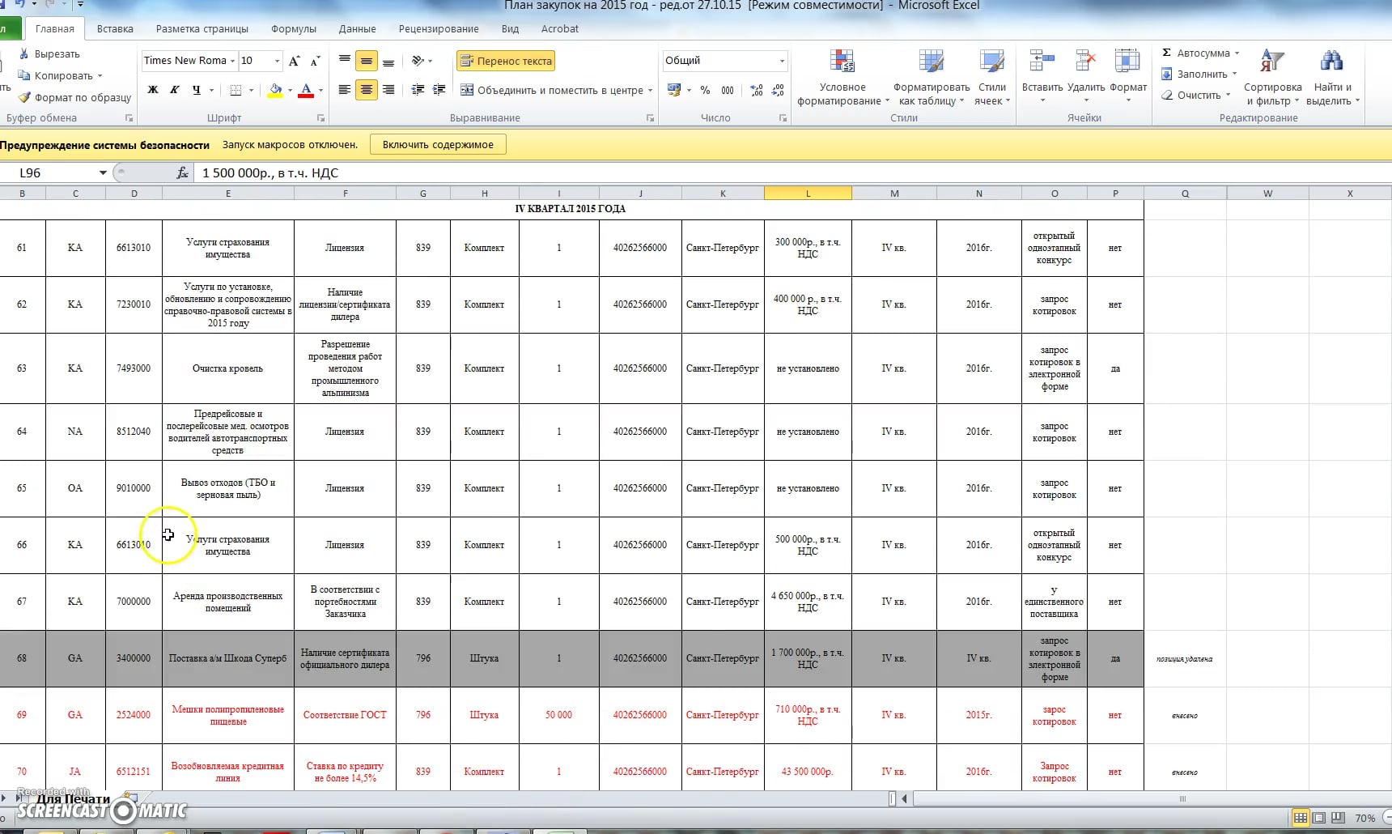Switch to the Рецензирование tab
1392x834 pixels.
(439, 28)
